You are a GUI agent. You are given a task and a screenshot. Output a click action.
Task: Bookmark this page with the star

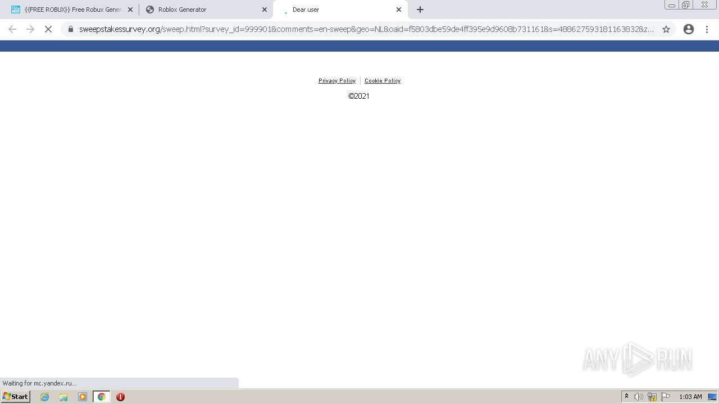666,29
